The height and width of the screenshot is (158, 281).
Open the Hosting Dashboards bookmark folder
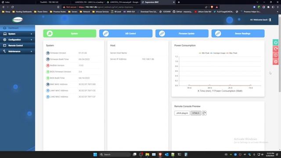pos(22,12)
